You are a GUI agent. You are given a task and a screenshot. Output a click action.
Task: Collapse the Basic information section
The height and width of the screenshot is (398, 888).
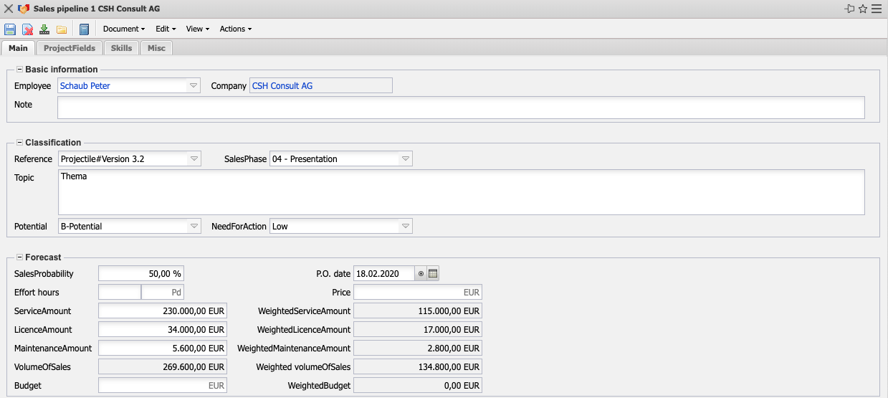tap(19, 70)
